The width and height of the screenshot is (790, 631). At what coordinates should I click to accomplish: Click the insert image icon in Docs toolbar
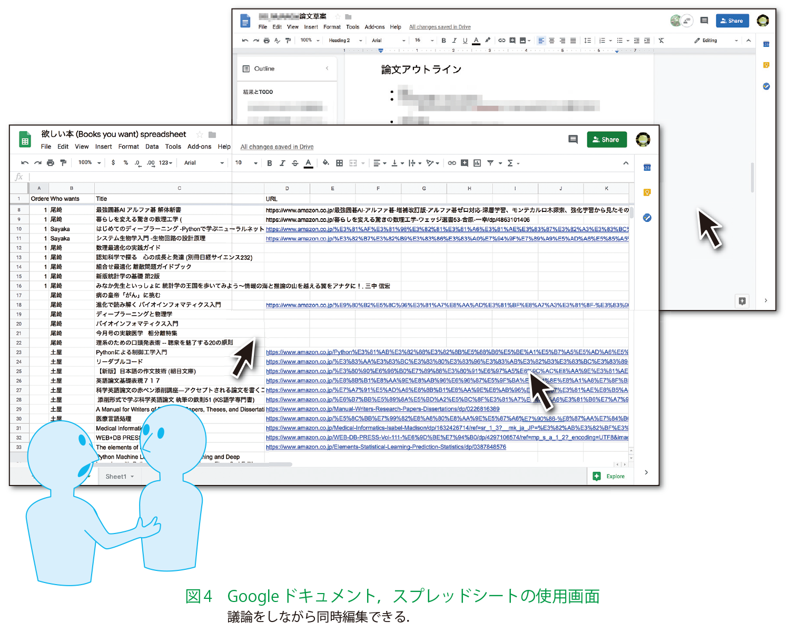pyautogui.click(x=522, y=41)
